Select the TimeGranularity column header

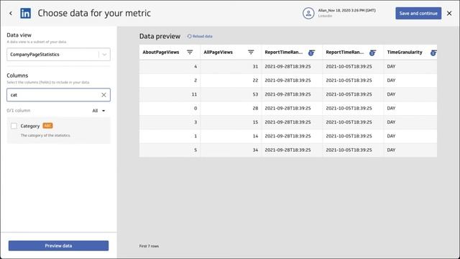pyautogui.click(x=405, y=53)
